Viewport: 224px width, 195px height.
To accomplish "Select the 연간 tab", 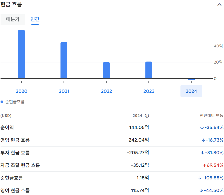I will [x=35, y=19].
